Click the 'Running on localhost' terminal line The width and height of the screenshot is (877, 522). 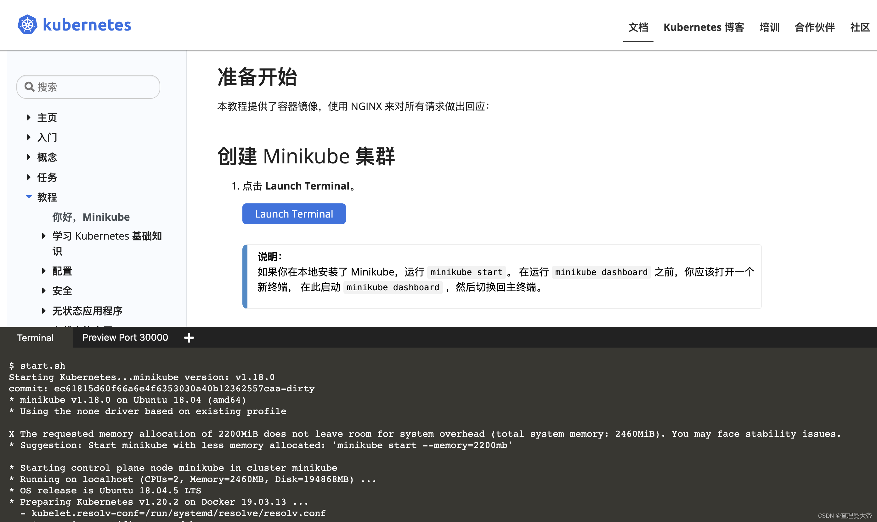193,479
